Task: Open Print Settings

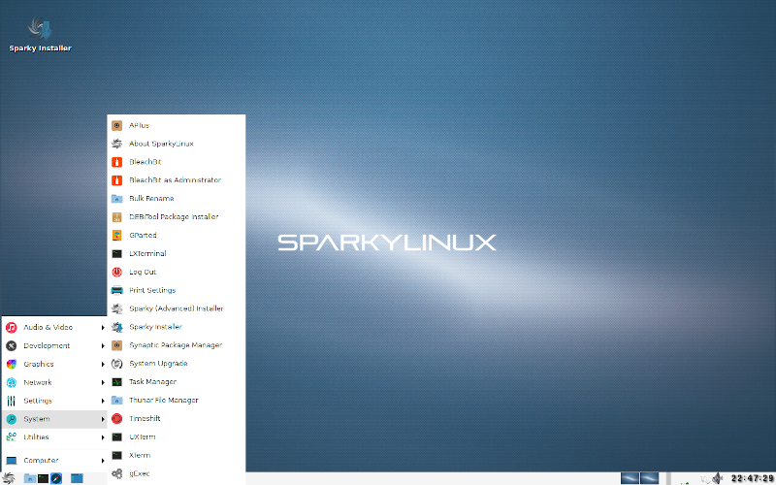Action: point(177,290)
